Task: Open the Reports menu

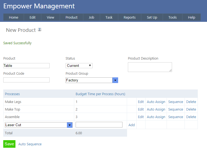Action: tap(130, 17)
